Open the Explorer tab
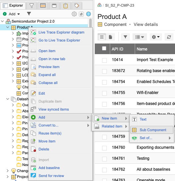The height and width of the screenshot is (181, 175). (x=13, y=5)
